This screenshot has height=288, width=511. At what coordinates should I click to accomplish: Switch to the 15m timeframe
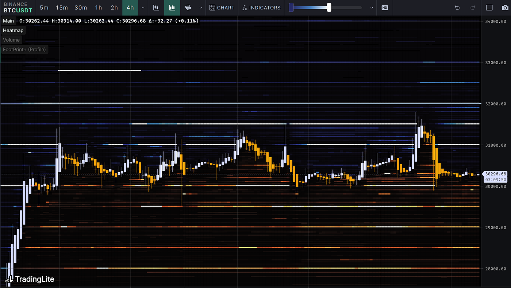[62, 8]
